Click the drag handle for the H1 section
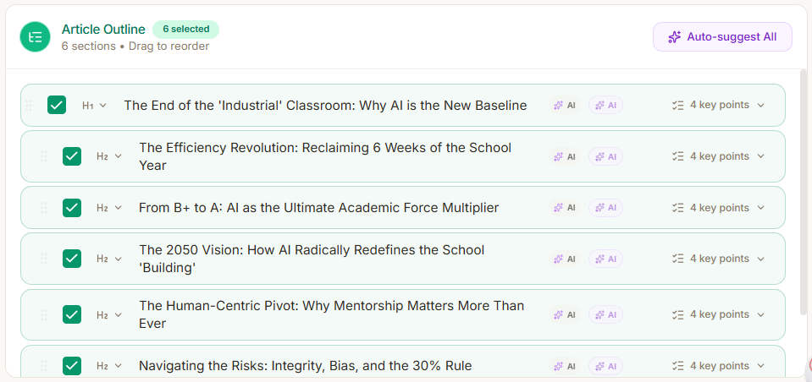Screen dimensions: 812x382 pyautogui.click(x=29, y=106)
